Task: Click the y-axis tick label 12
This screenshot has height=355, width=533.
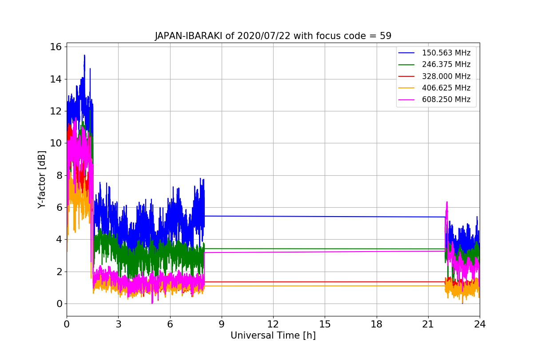Action: click(x=56, y=111)
